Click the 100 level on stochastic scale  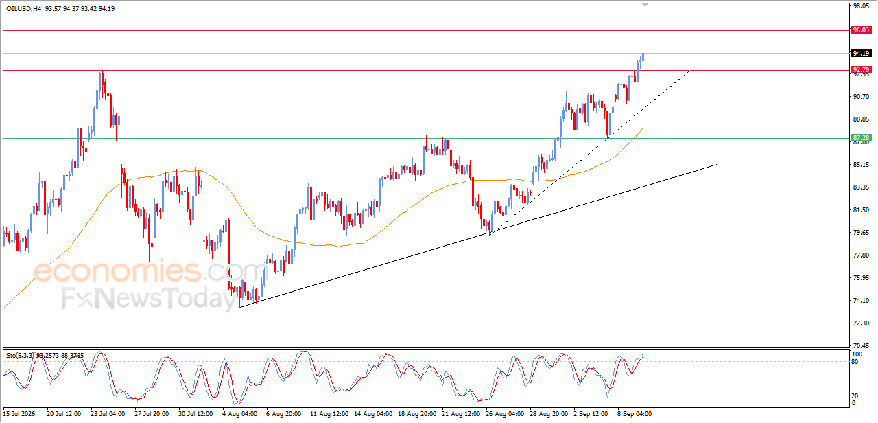tap(857, 354)
